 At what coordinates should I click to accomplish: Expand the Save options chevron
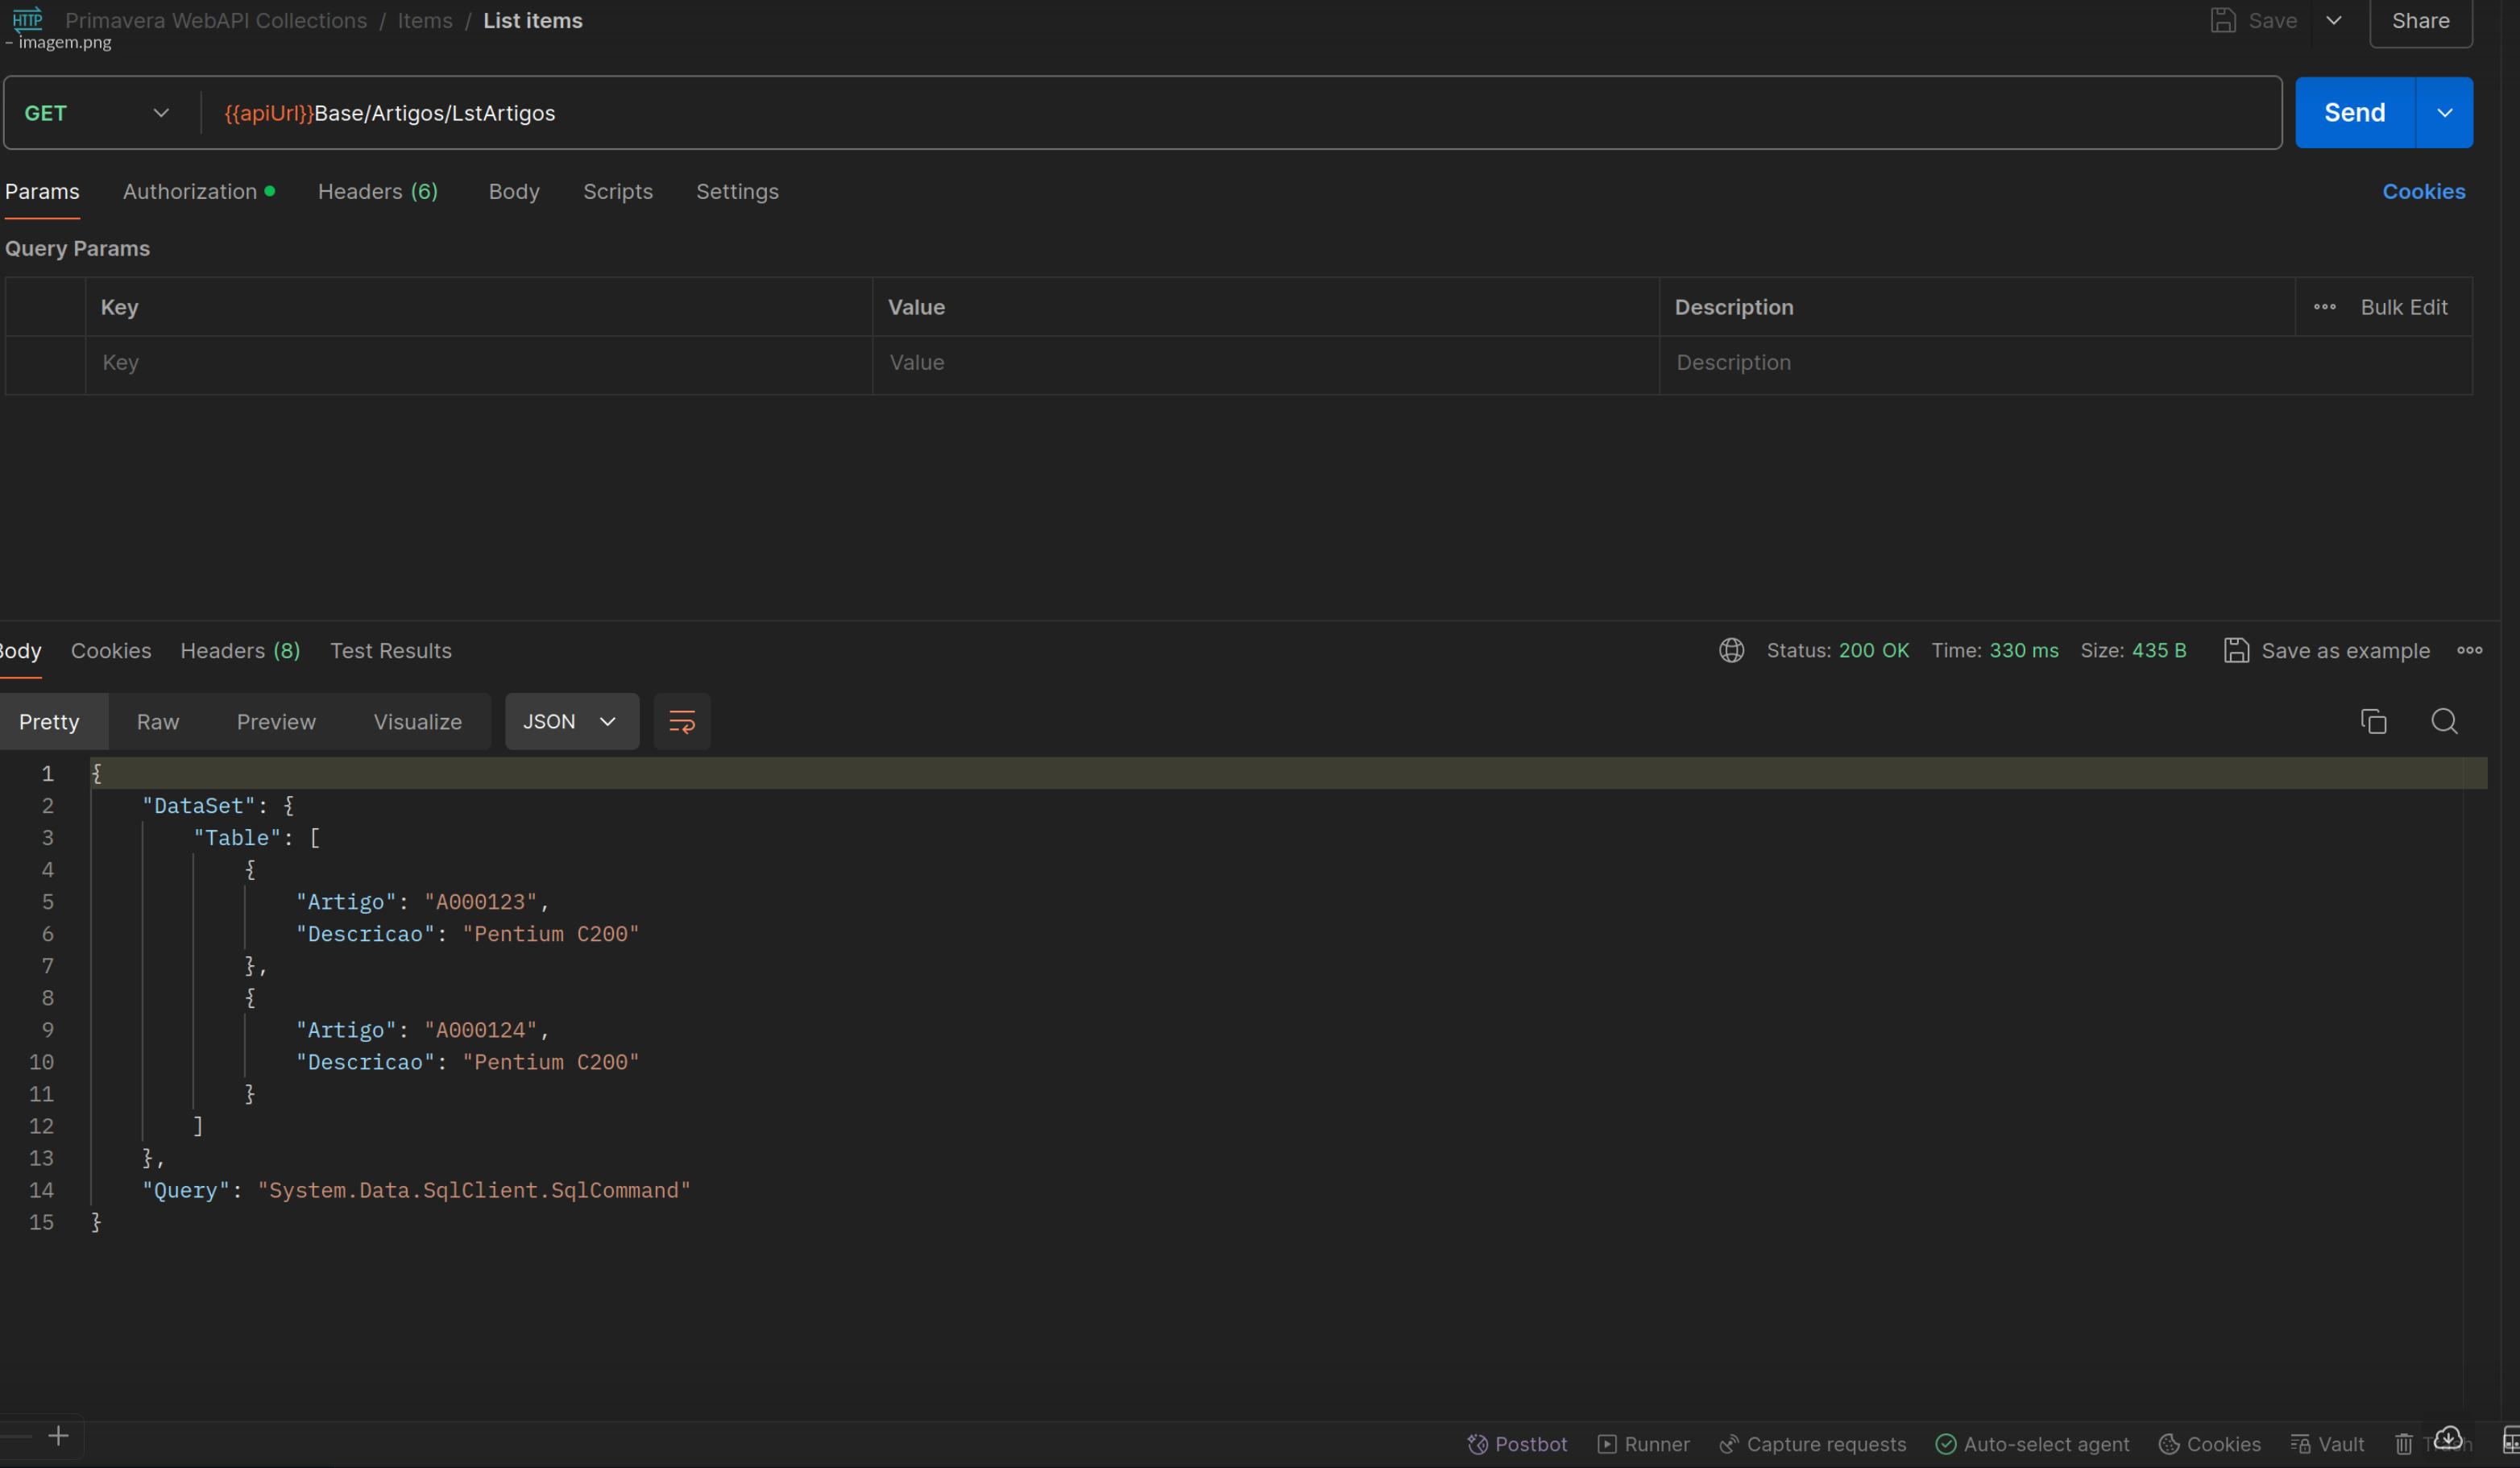2333,20
